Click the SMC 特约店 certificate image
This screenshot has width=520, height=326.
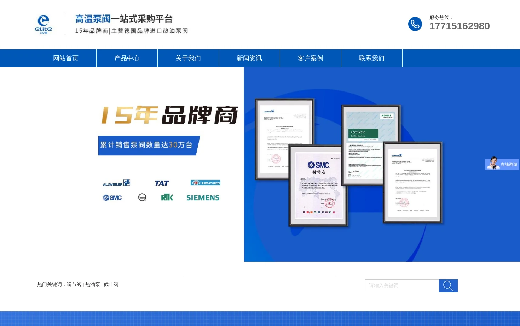[x=318, y=186]
